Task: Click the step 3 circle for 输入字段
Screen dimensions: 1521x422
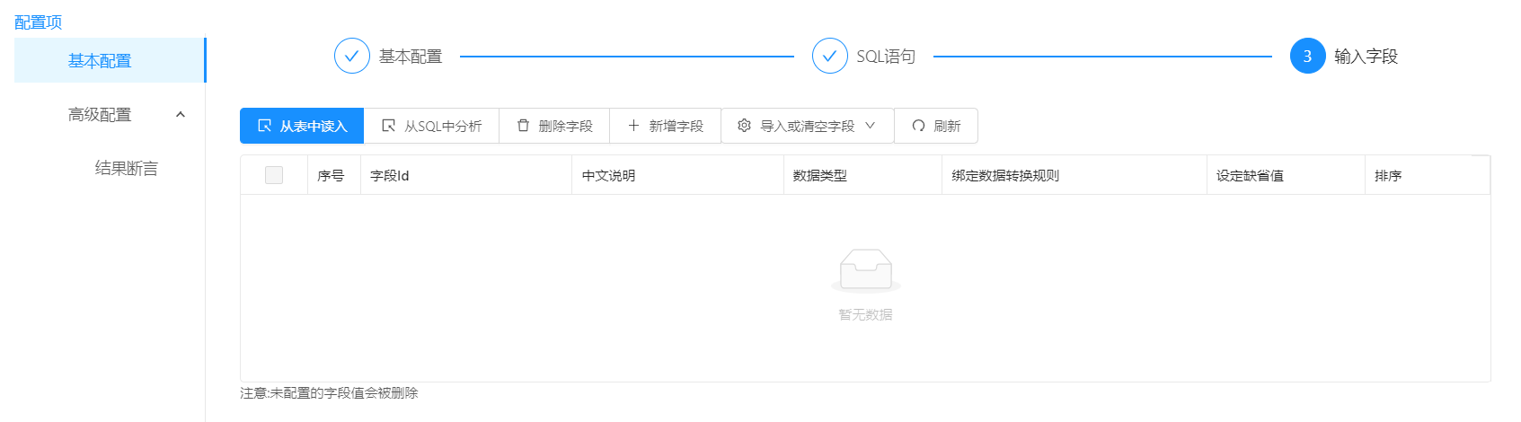Action: [1307, 56]
